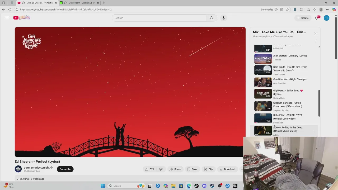Click the video player area

point(130,92)
